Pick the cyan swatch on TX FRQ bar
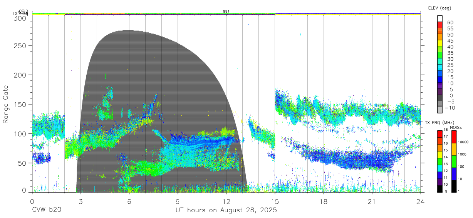 tap(440, 168)
